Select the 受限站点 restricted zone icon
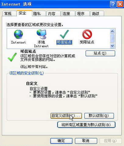 pyautogui.click(x=87, y=34)
